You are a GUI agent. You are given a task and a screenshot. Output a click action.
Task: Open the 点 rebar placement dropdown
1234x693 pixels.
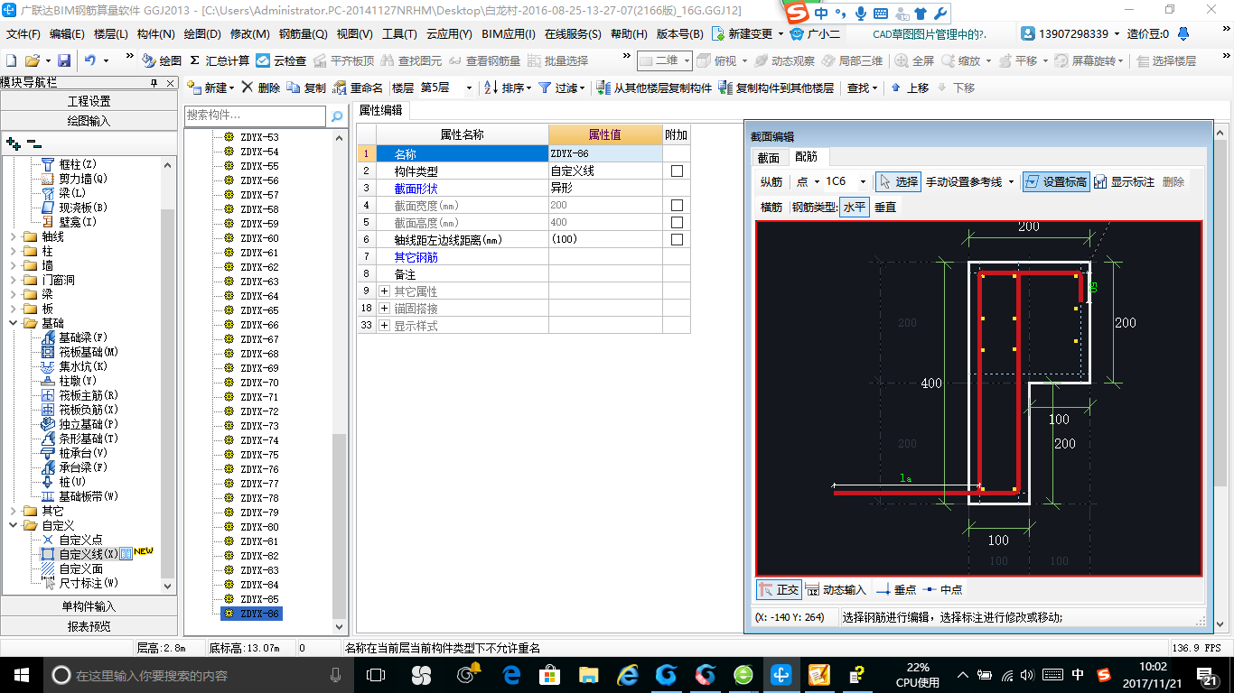pos(817,181)
